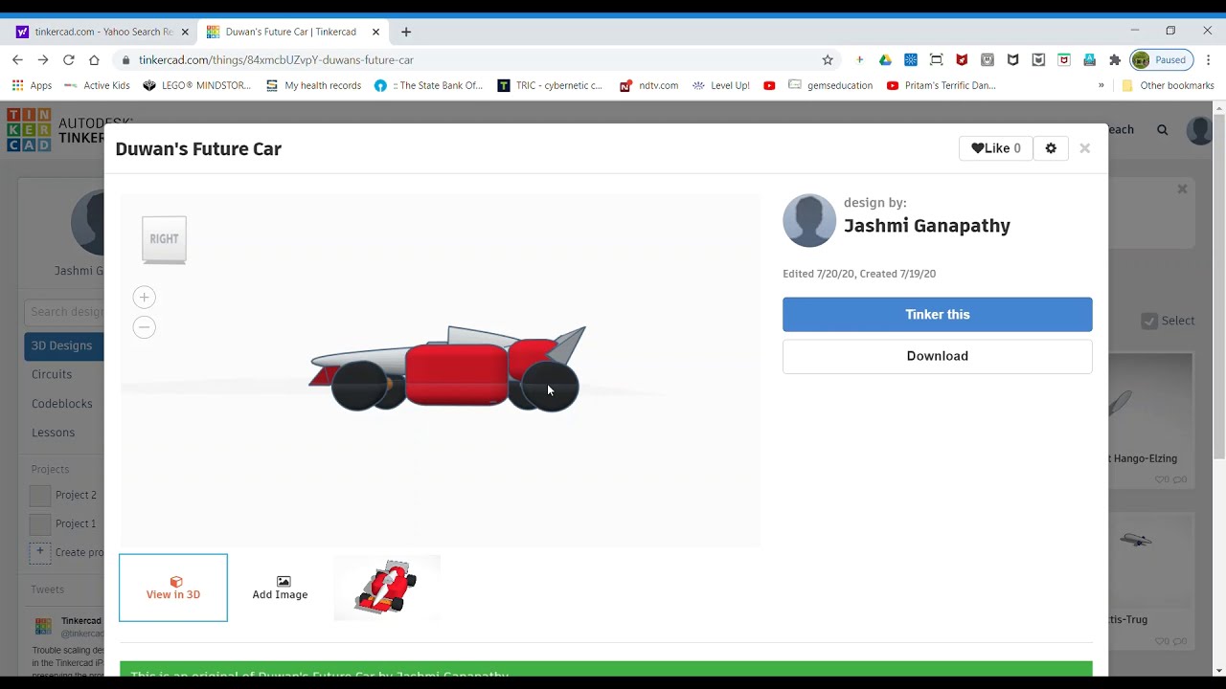Screen dimensions: 1226x689
Task: Open the design settings gear
Action: pyautogui.click(x=1051, y=148)
